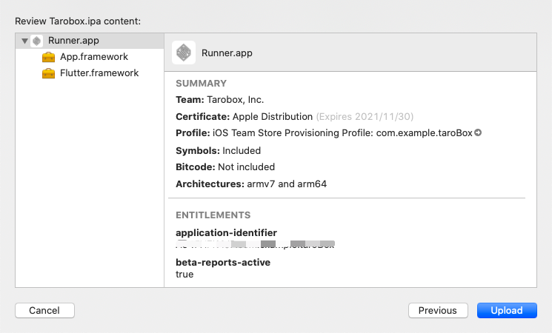
Task: Click the beta-reports-active entitlement key
Action: pyautogui.click(x=223, y=262)
